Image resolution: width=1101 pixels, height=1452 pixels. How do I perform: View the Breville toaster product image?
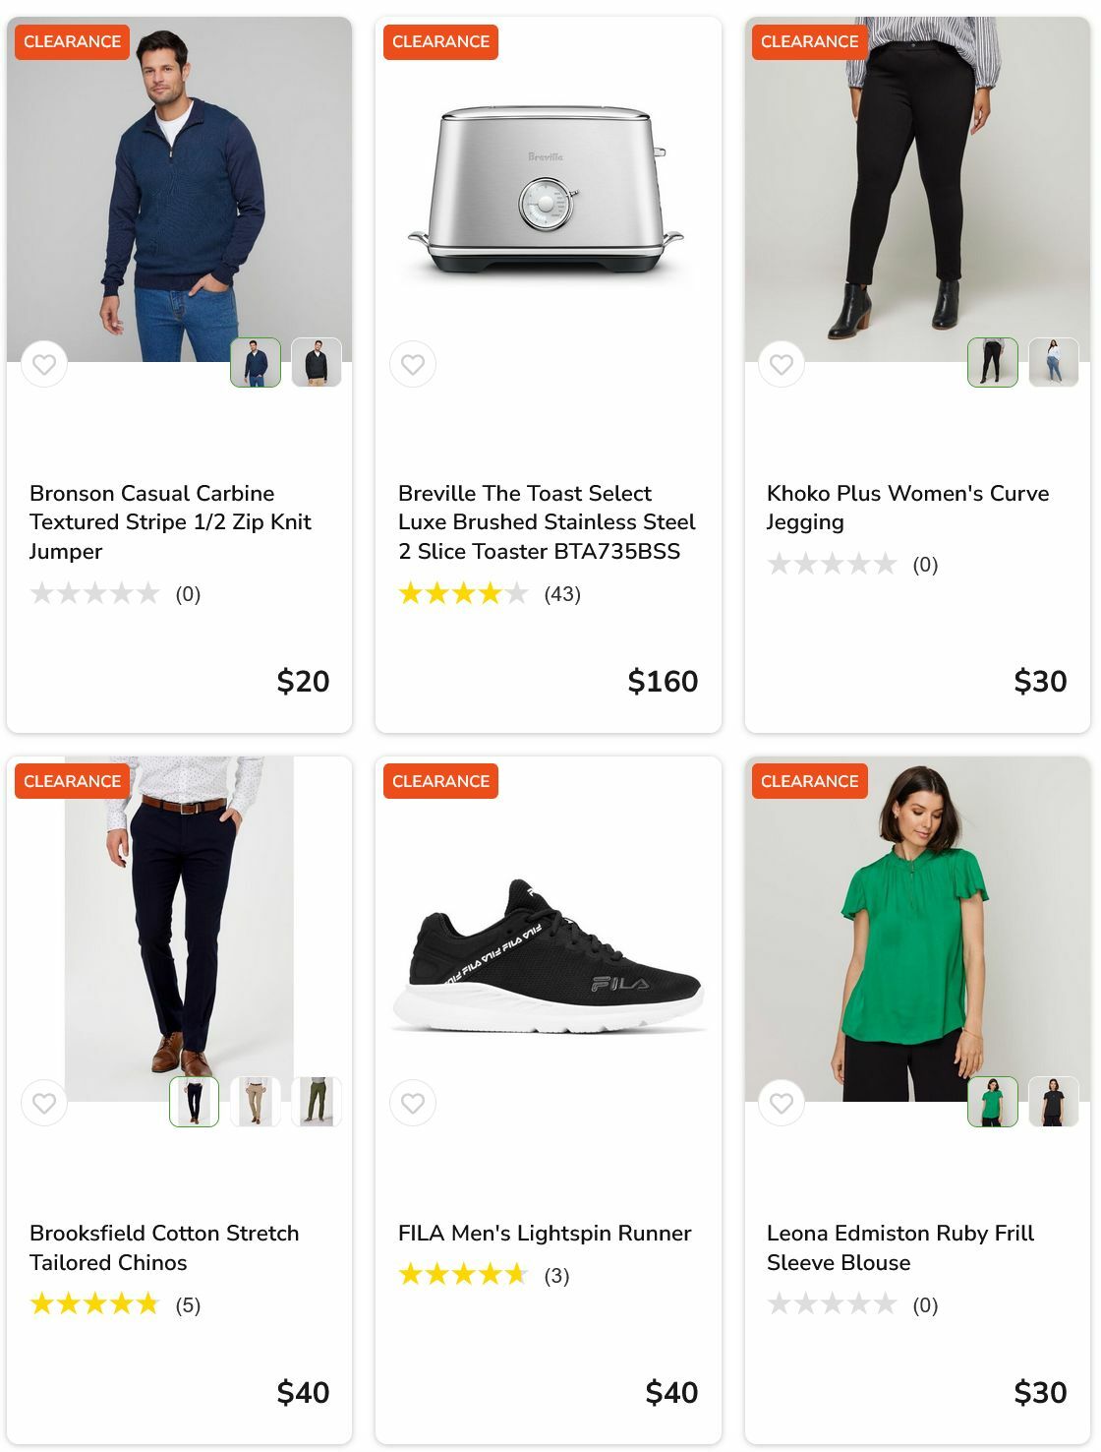547,192
